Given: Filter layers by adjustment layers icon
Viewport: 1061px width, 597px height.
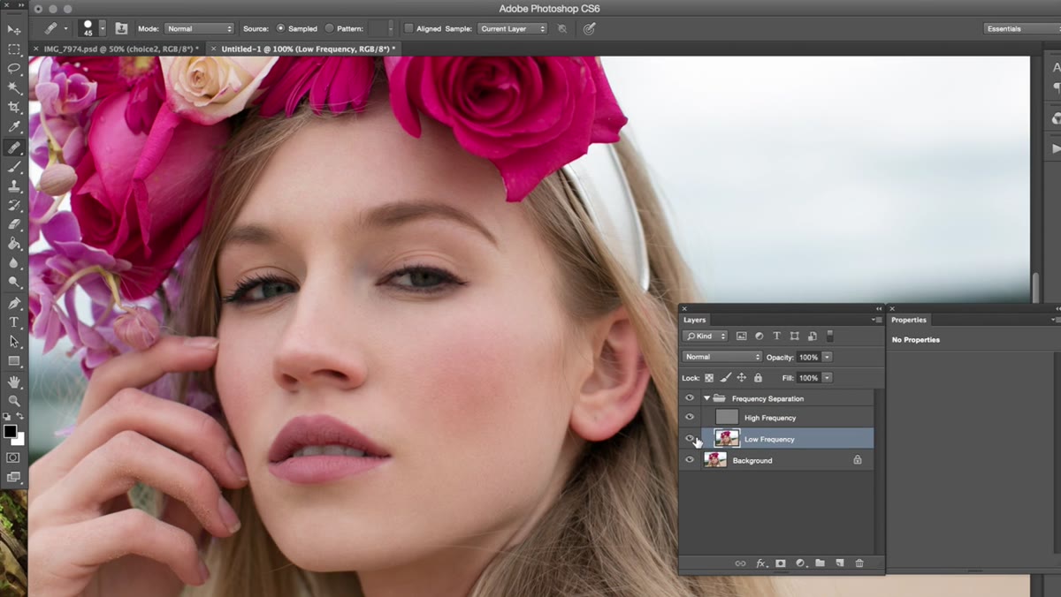Looking at the screenshot, I should pyautogui.click(x=759, y=336).
